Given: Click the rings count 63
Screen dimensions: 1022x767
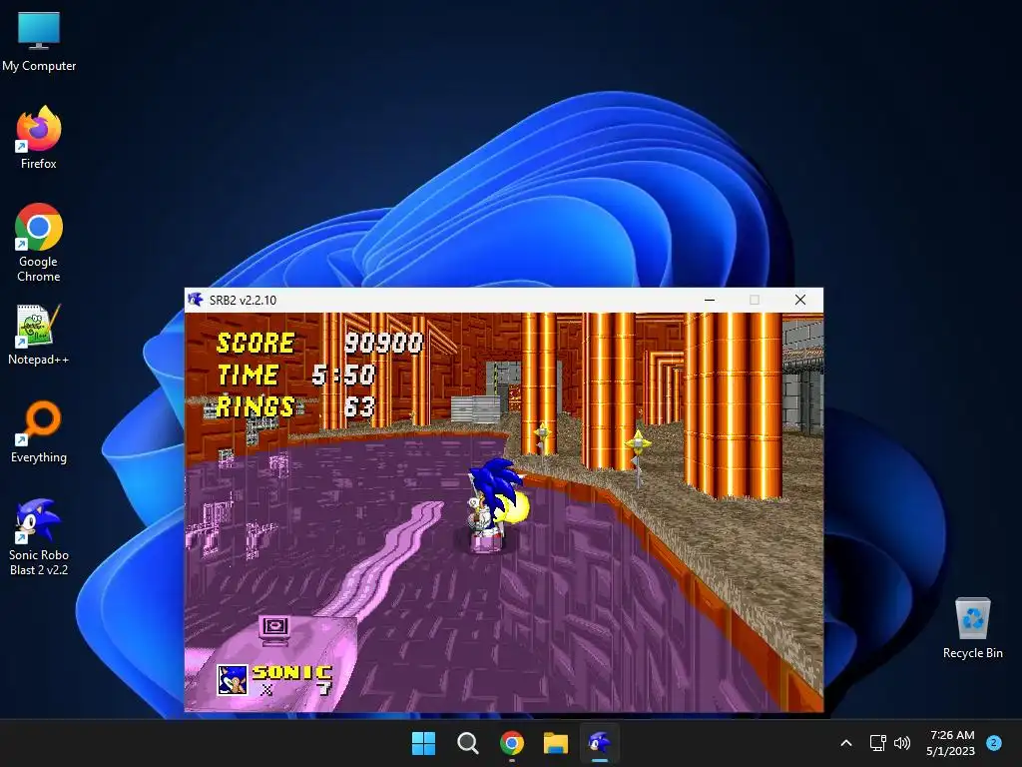Looking at the screenshot, I should (x=359, y=407).
